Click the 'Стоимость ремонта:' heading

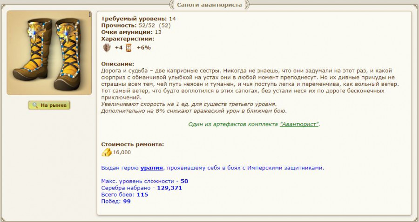(133, 144)
